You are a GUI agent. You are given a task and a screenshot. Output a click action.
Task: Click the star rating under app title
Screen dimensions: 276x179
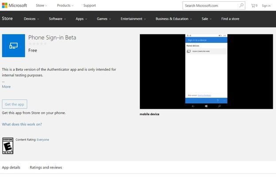pos(37,44)
